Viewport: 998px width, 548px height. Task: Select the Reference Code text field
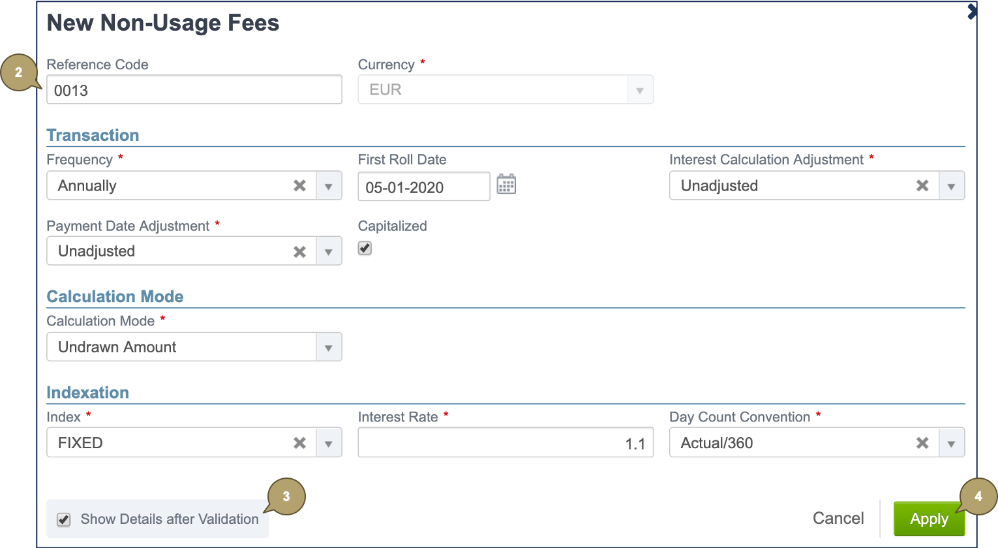[194, 89]
